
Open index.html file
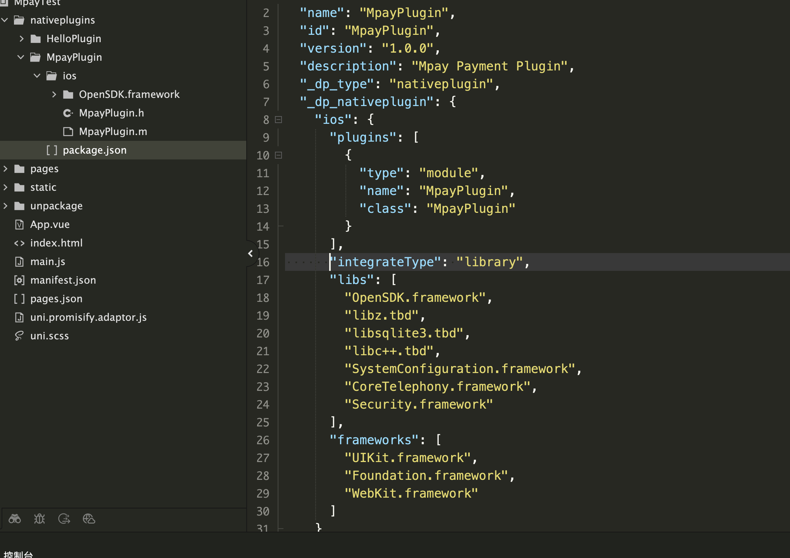pyautogui.click(x=56, y=243)
